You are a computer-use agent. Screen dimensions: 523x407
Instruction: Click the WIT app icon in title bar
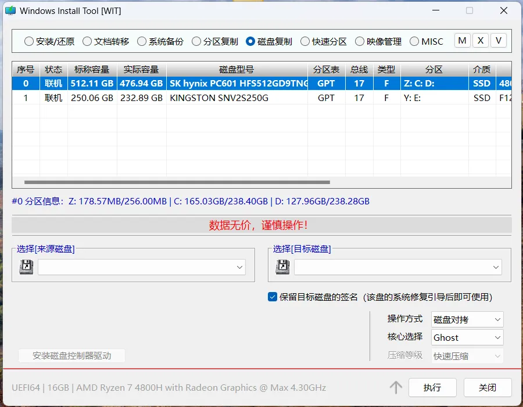[x=10, y=10]
